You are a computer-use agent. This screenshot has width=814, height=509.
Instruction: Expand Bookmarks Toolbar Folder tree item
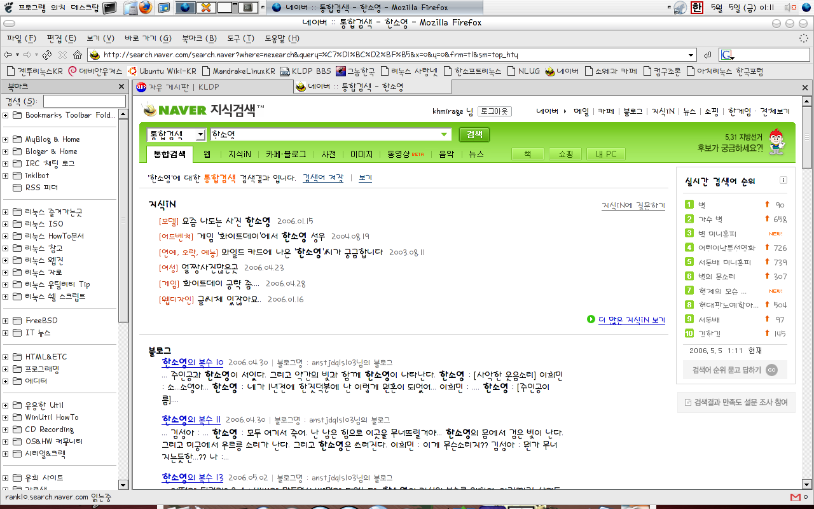[6, 115]
